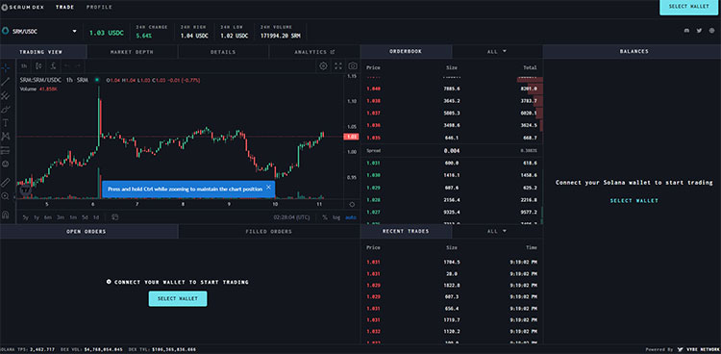
Task: Select the trend line drawing tool
Action: point(6,82)
